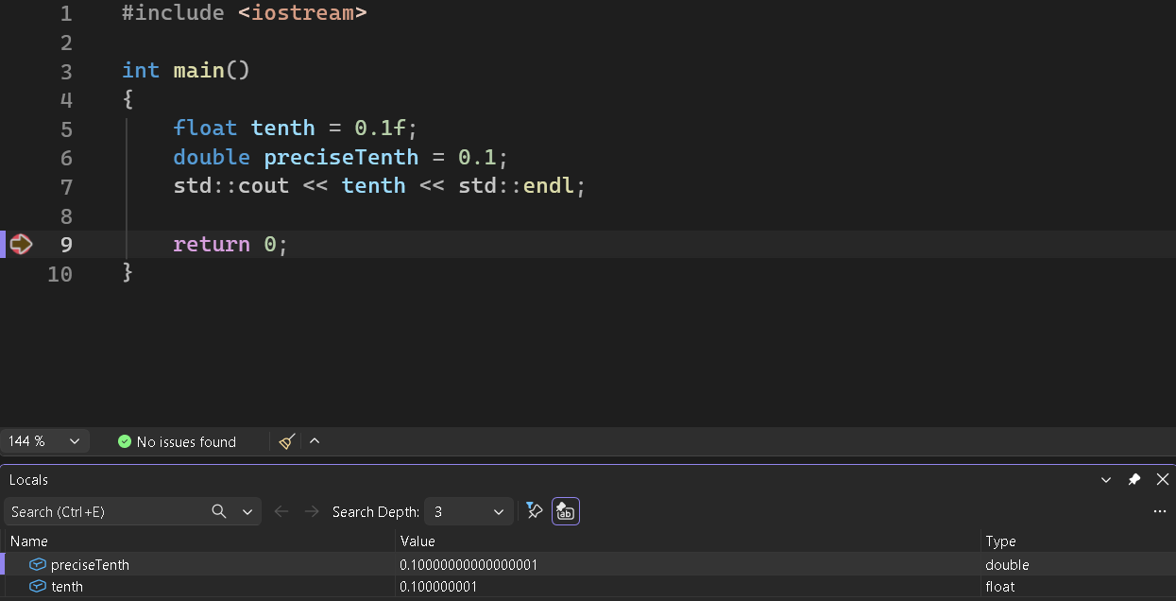Screen dimensions: 1176x601
Task: Click main() on line 3
Action: [x=212, y=71]
